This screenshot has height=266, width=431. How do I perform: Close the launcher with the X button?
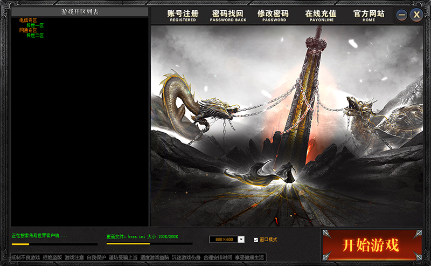coord(416,15)
